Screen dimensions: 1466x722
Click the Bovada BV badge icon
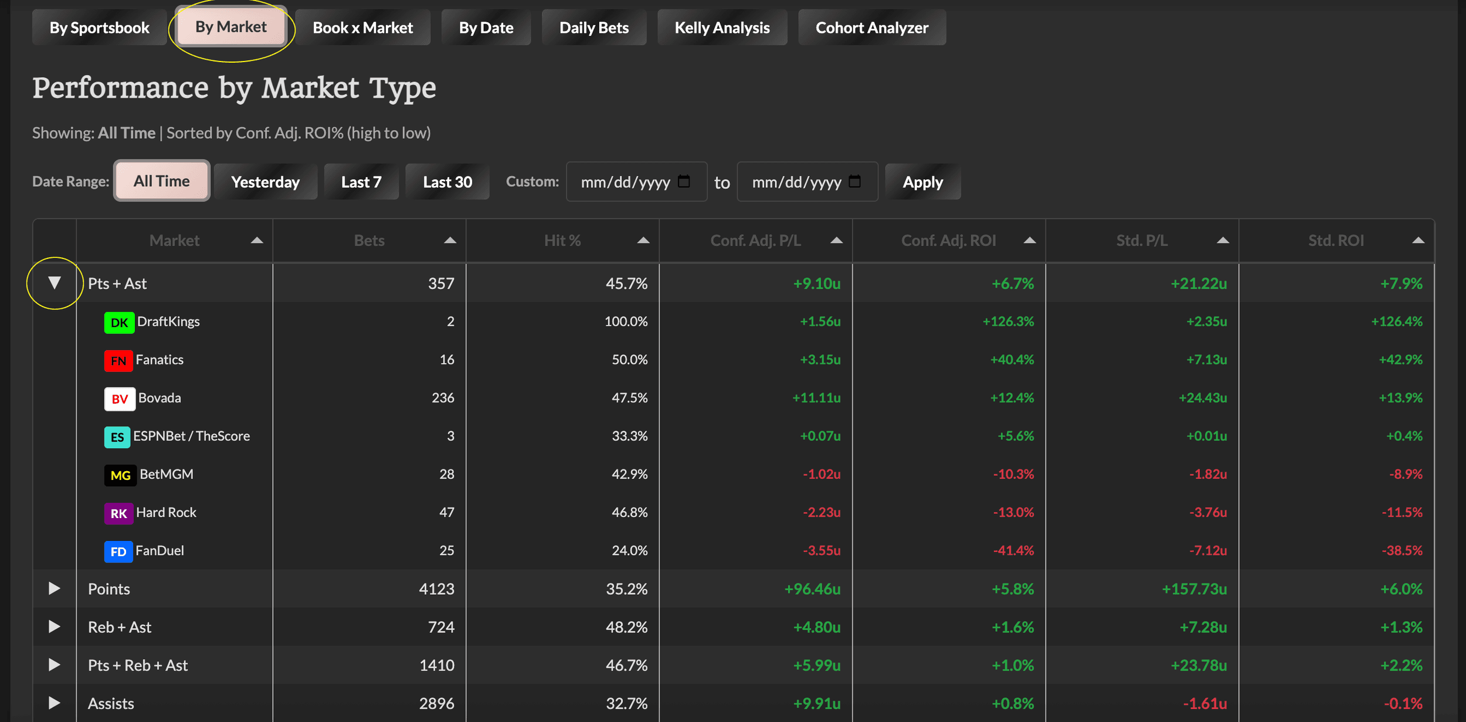point(120,399)
